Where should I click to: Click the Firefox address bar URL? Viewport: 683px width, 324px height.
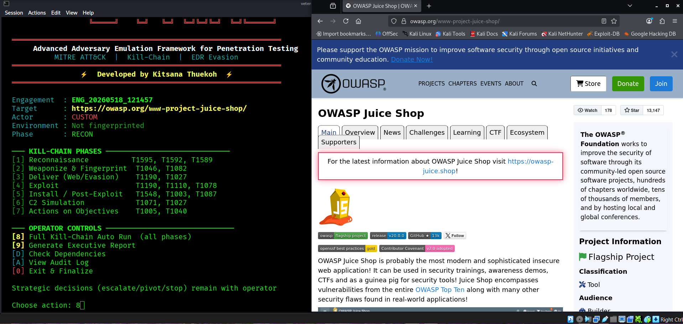[x=454, y=21]
